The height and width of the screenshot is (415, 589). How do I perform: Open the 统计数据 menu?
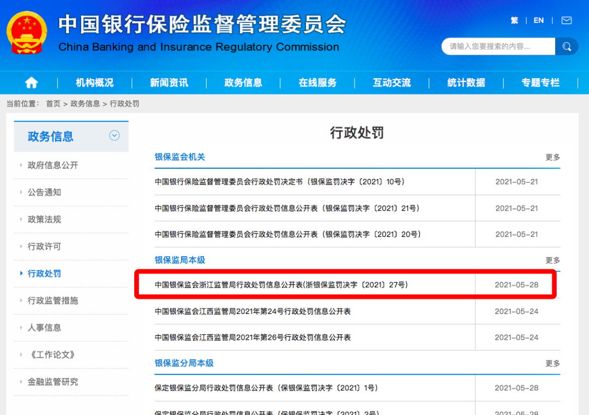466,82
